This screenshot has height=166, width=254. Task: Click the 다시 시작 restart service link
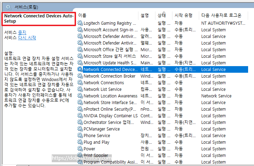click(x=27, y=38)
